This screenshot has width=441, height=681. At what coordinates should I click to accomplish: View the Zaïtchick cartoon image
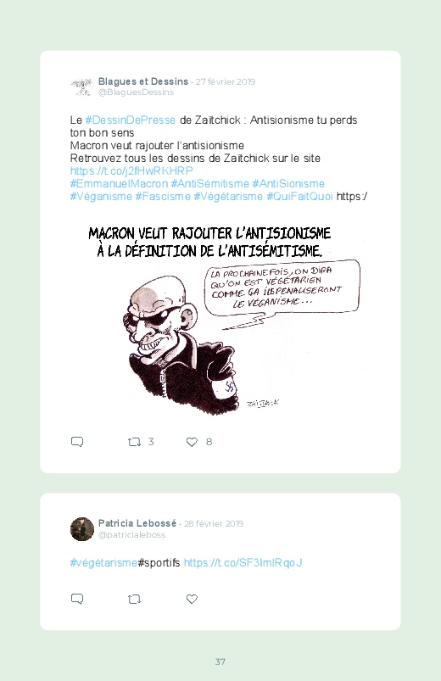220,320
